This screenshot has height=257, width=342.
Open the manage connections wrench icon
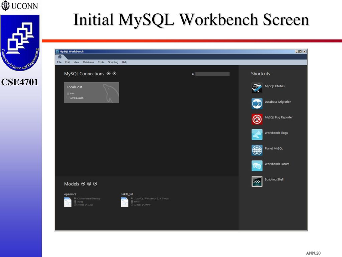[x=115, y=74]
